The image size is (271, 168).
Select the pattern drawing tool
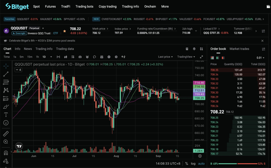(6, 90)
